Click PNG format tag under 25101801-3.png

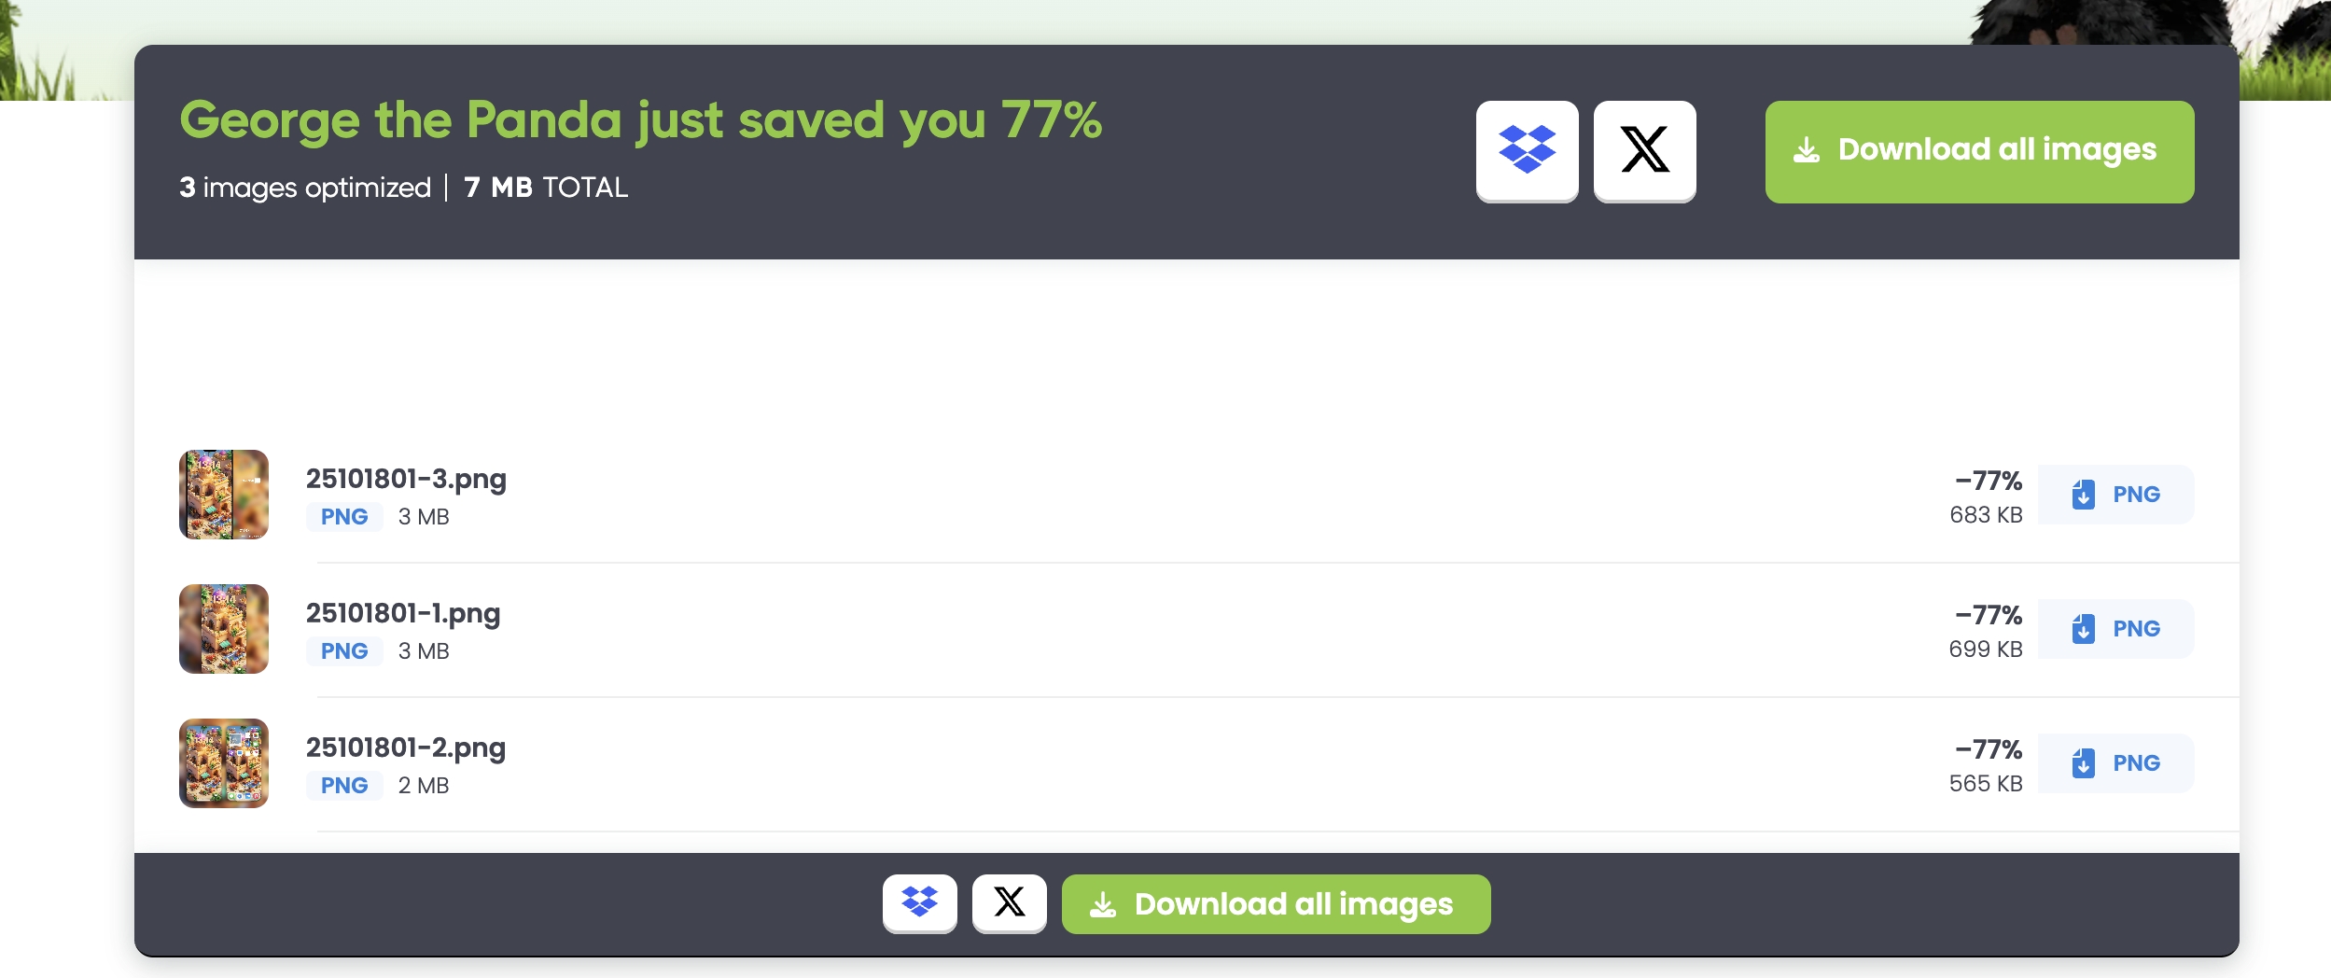(344, 517)
